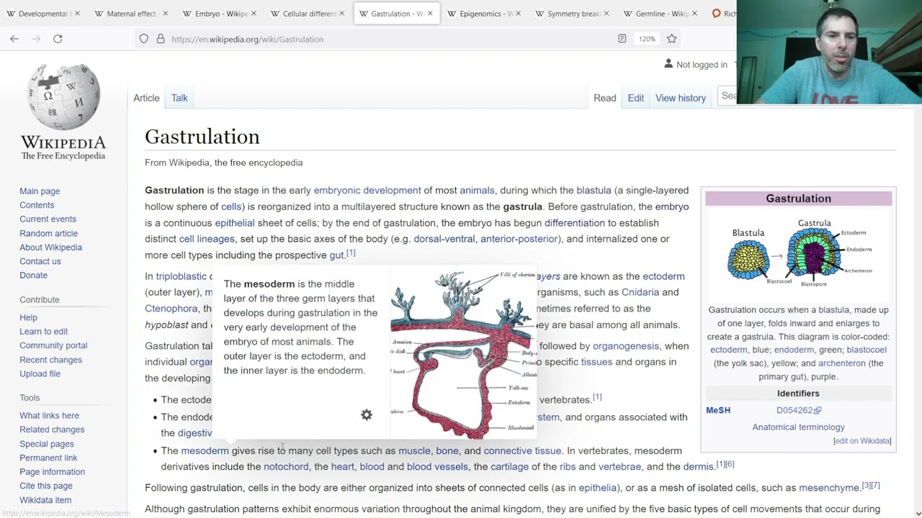Close the Embryo tab
Screen dimensions: 922x518
[x=254, y=14]
